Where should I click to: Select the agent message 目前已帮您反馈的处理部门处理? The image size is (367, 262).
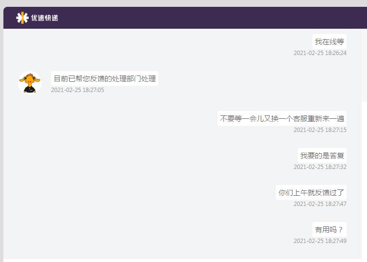point(105,78)
